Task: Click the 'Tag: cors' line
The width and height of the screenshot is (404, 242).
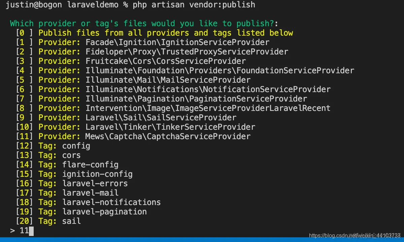Action: 48,155
